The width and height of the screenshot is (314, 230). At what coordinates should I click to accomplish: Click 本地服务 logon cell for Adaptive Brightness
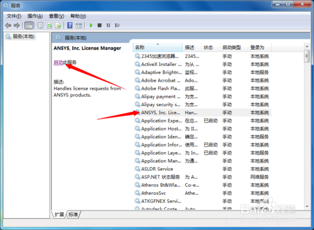tap(259, 72)
